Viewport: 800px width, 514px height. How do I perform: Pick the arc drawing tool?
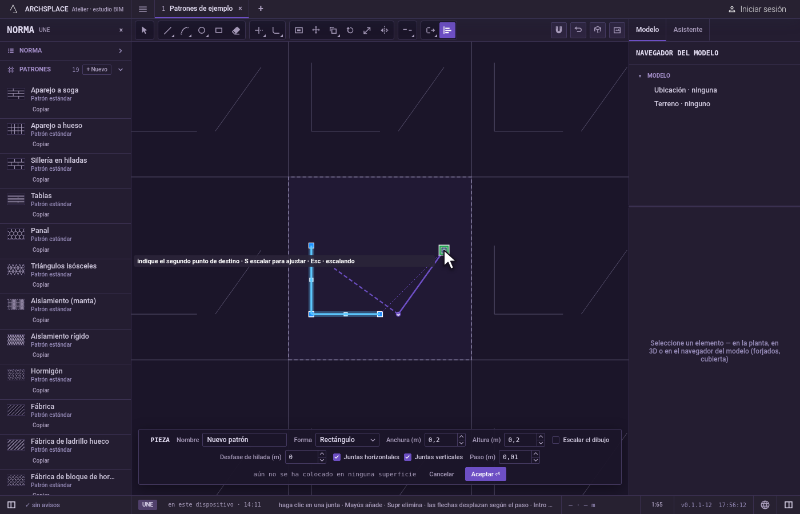point(185,30)
